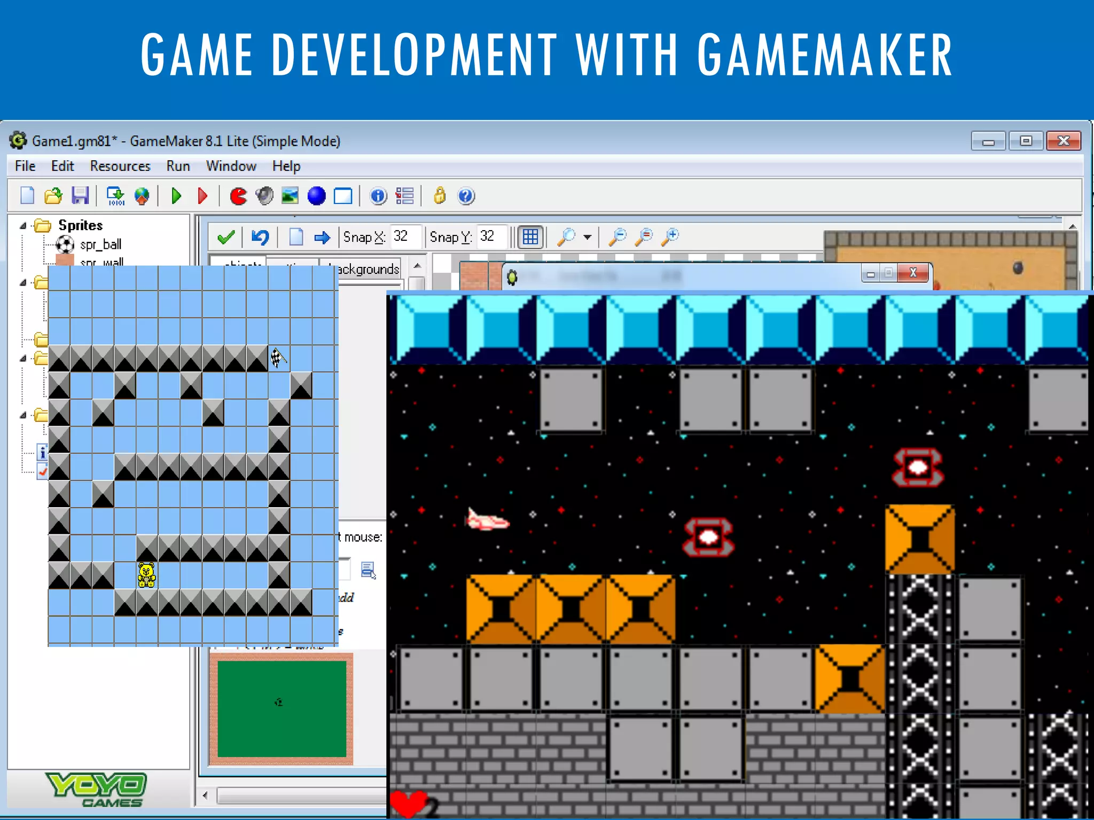
Task: Open help with blue question mark icon
Action: tap(466, 196)
